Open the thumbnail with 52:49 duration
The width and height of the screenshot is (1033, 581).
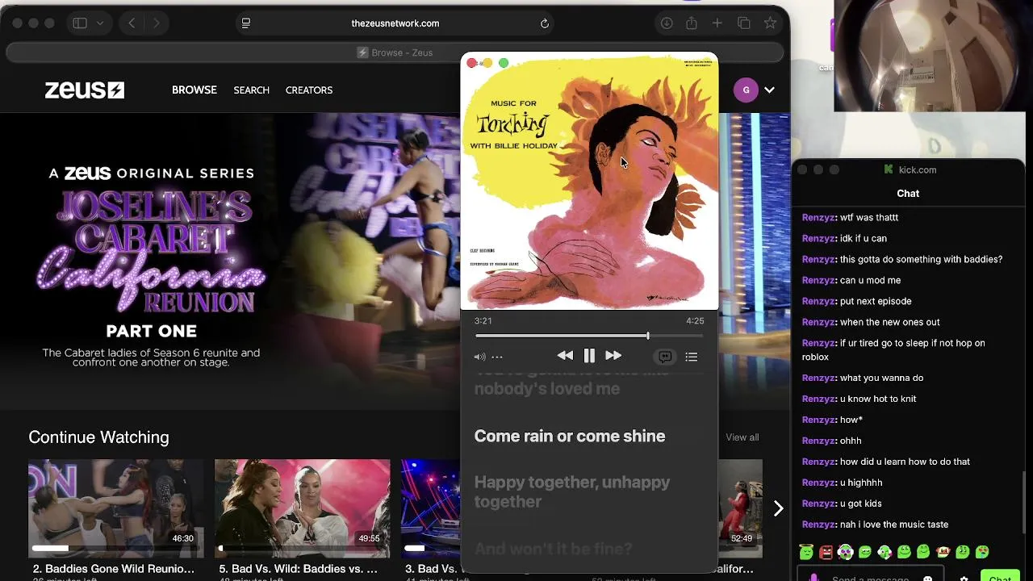[740, 508]
